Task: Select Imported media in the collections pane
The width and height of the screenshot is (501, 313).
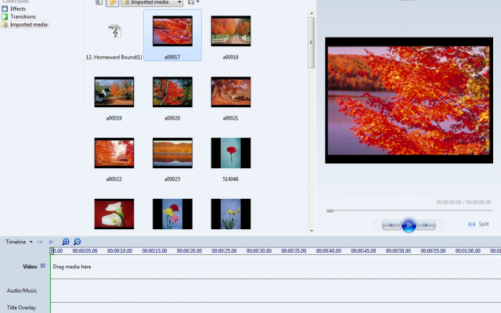Action: point(28,24)
